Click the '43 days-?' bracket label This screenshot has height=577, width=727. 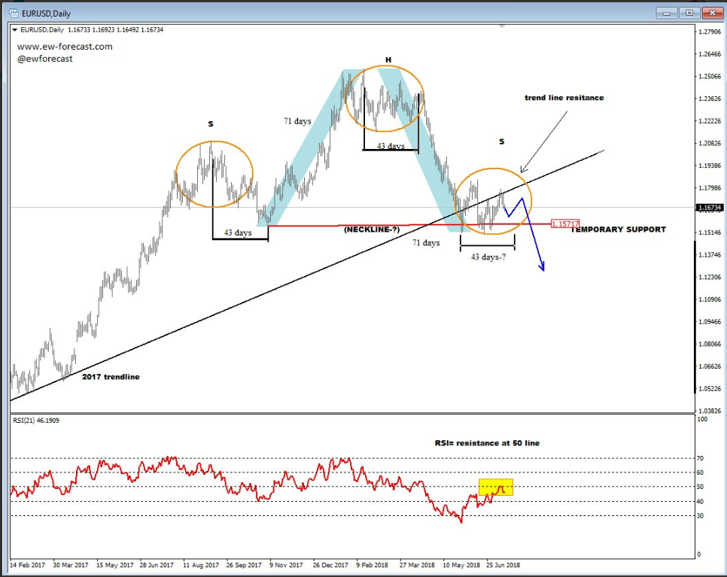(x=488, y=257)
